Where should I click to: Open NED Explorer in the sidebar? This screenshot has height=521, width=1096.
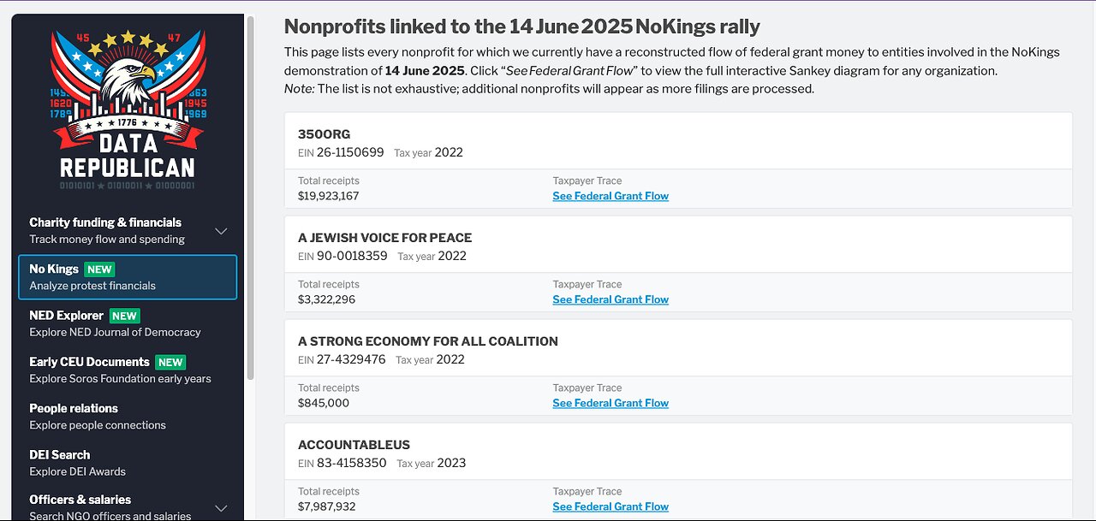point(66,316)
